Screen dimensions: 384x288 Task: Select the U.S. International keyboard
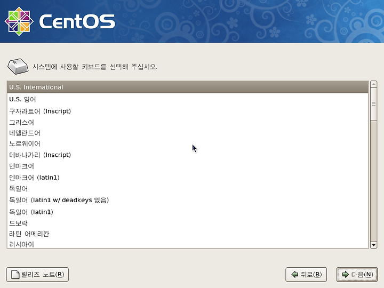click(x=188, y=87)
